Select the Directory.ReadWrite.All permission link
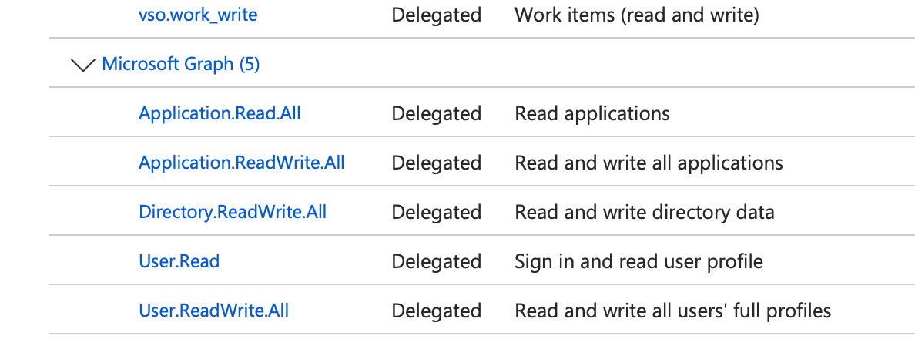The image size is (915, 356). click(232, 212)
